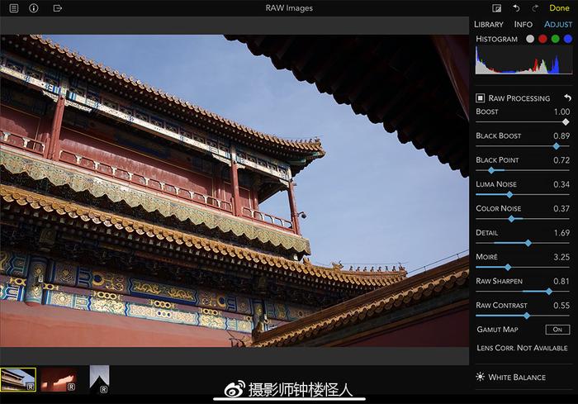The height and width of the screenshot is (404, 578).
Task: Click the Gamut Map label
Action: coord(497,330)
